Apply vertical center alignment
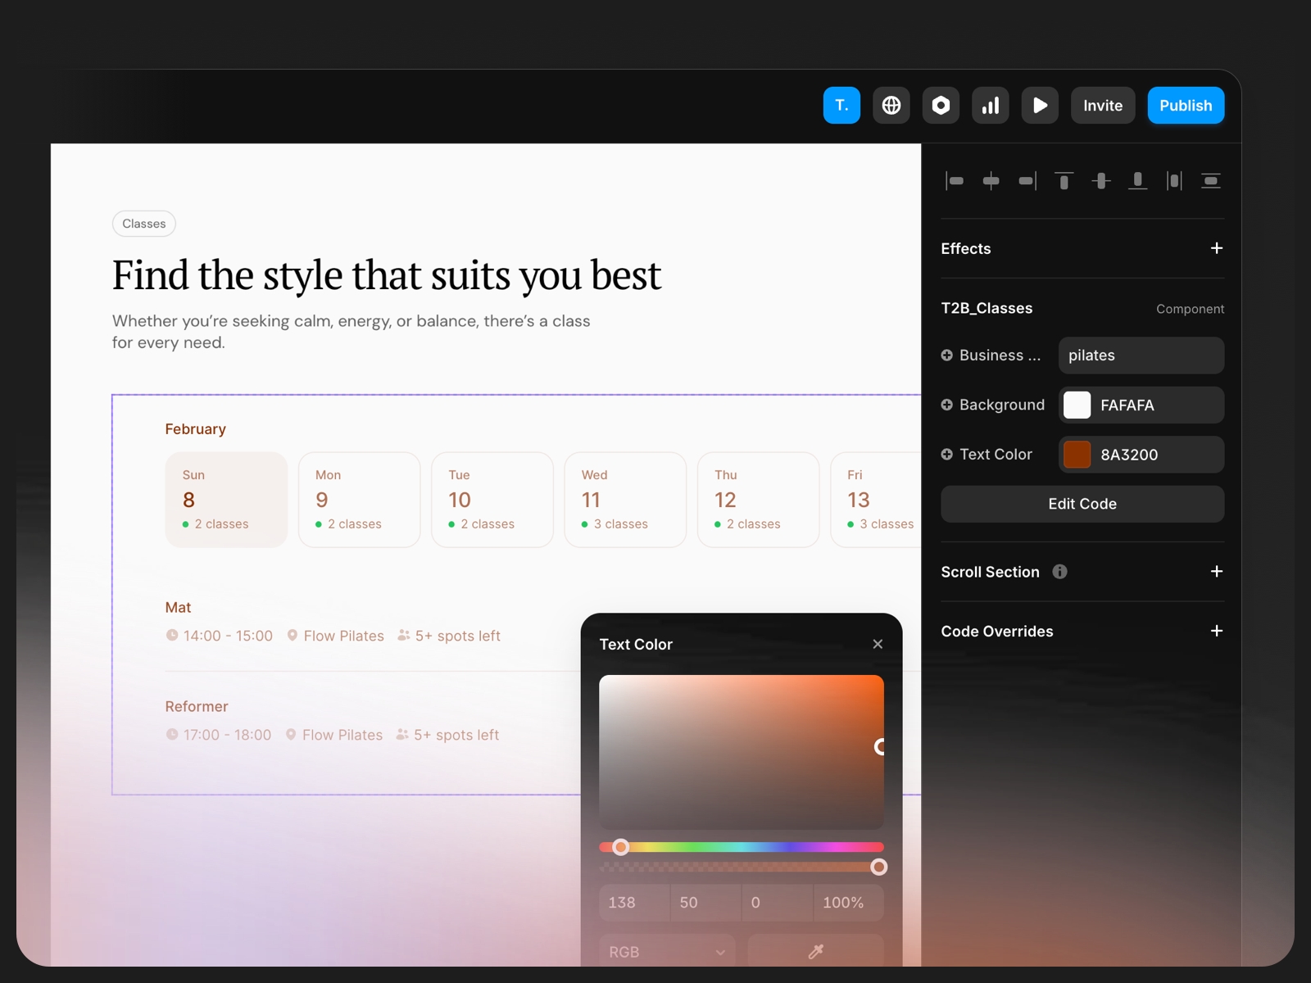The image size is (1311, 983). tap(1101, 180)
